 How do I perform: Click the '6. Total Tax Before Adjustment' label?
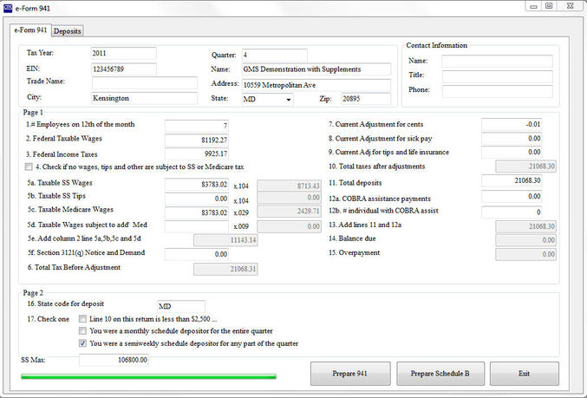74,267
